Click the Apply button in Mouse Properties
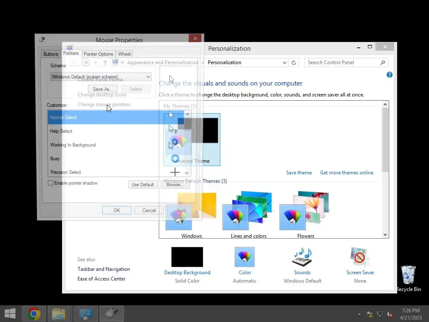429x322 pixels. point(181,210)
